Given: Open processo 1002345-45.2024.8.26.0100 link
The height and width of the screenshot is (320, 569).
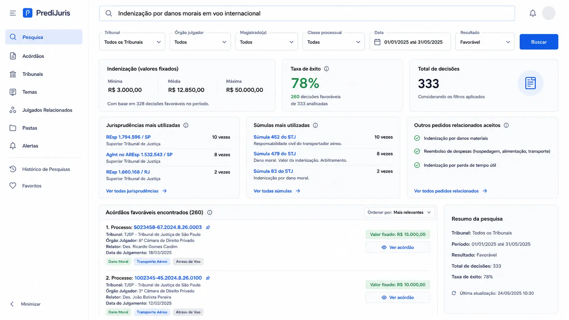Looking at the screenshot, I should 168,278.
